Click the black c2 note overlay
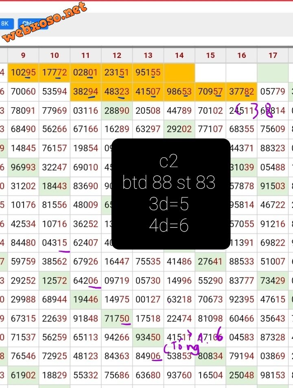Image resolution: width=293 pixels, height=388 pixels. [x=171, y=194]
